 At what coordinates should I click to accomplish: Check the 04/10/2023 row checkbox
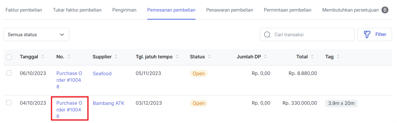[x=9, y=103]
